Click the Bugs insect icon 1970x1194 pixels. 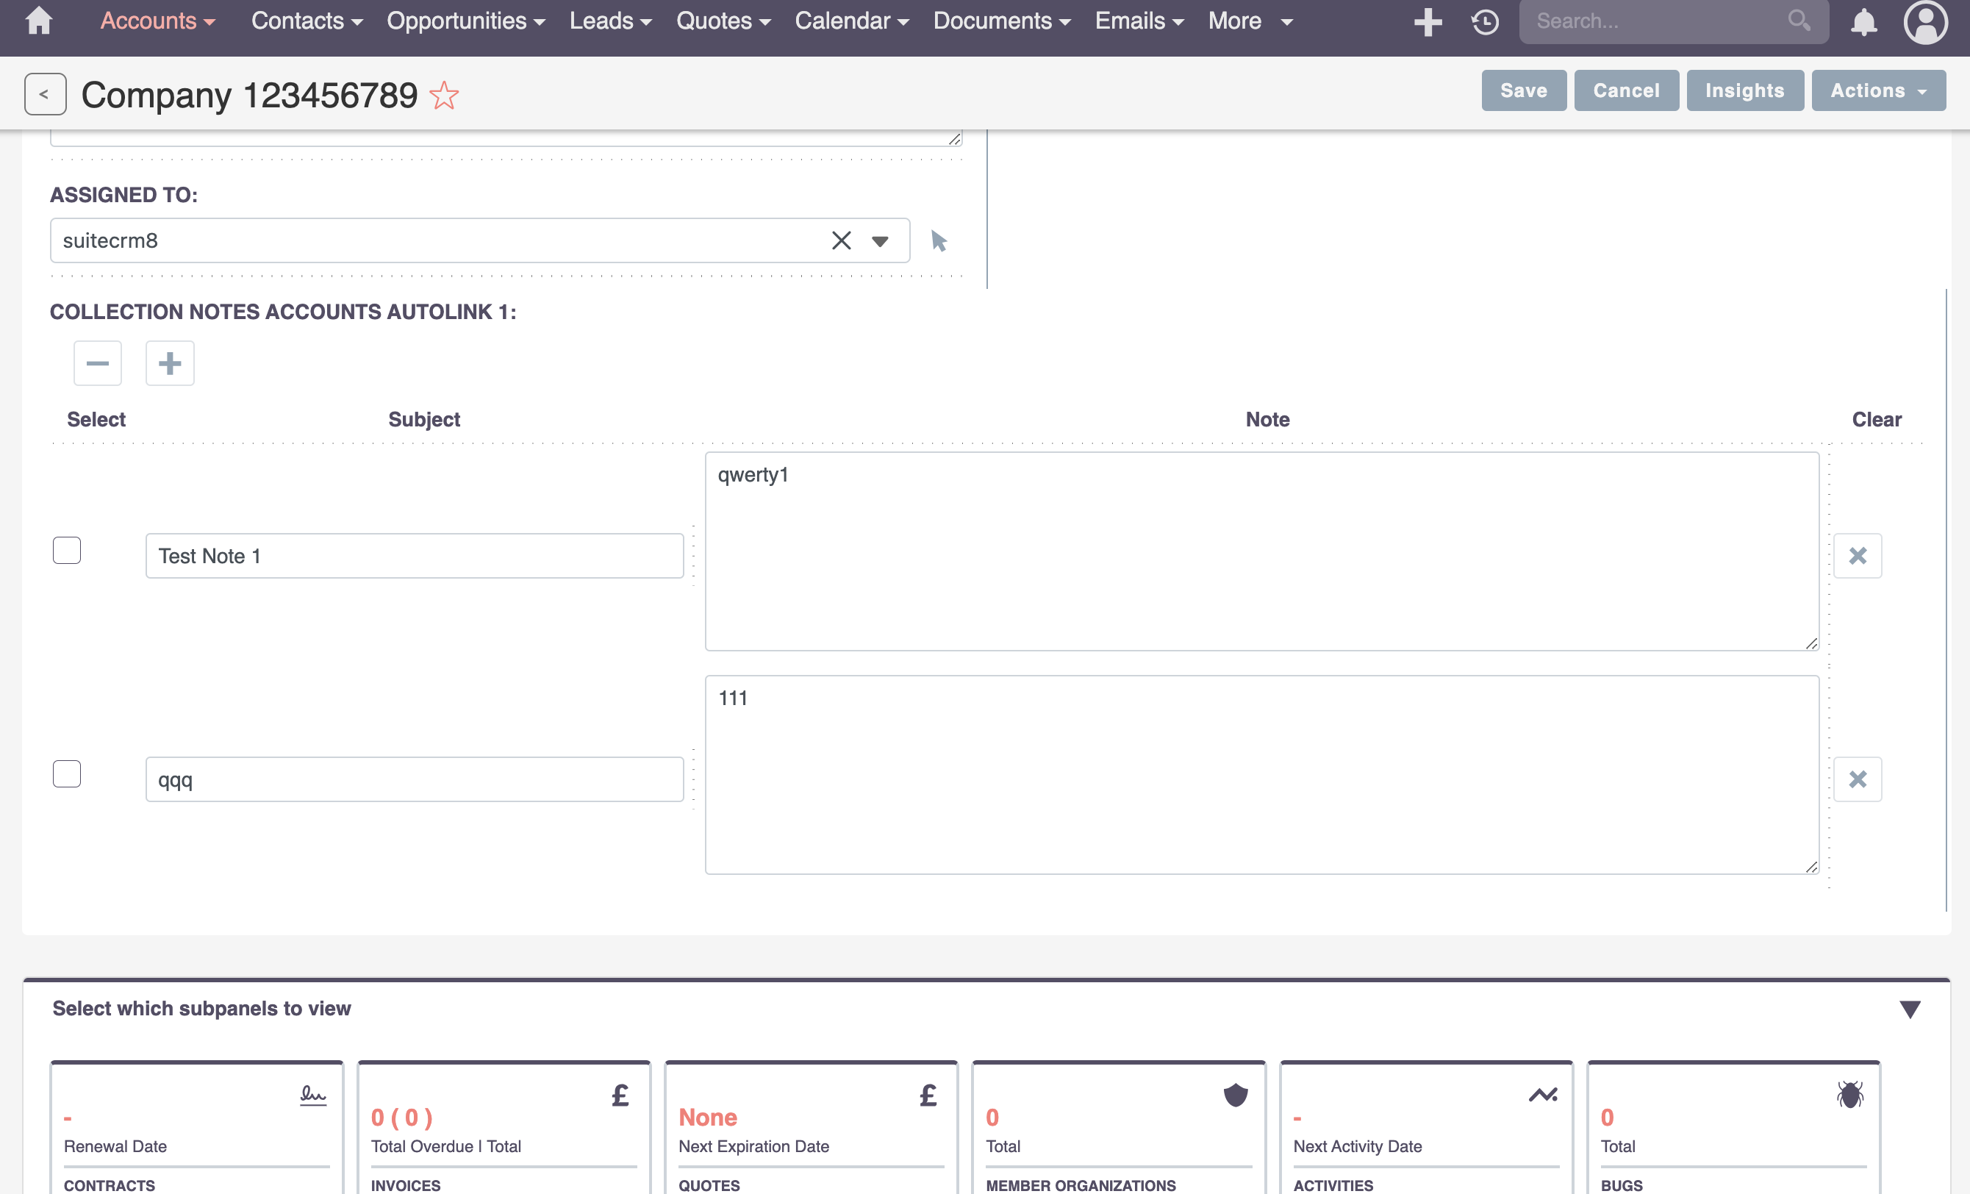tap(1850, 1095)
